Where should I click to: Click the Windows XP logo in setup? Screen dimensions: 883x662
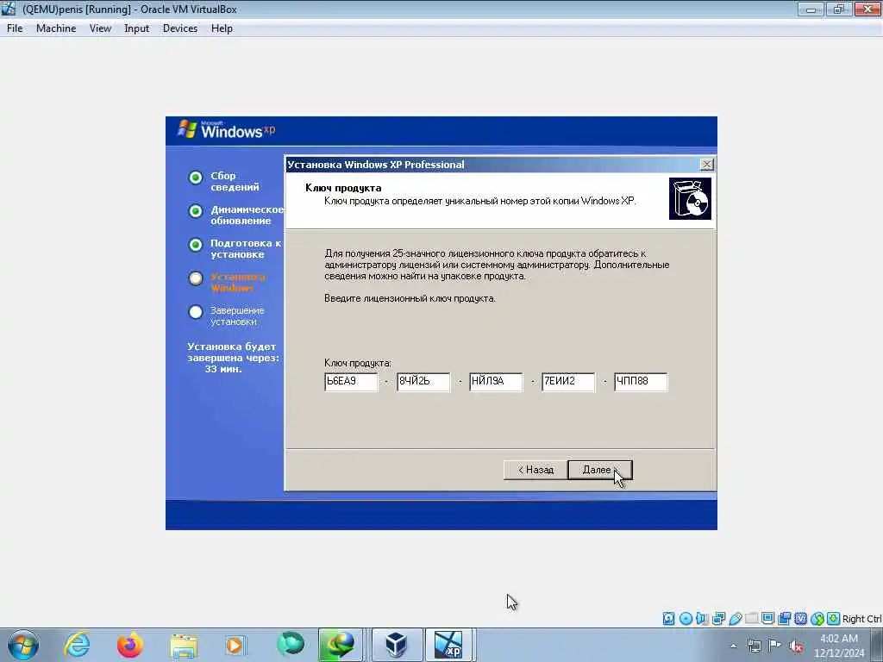point(227,130)
